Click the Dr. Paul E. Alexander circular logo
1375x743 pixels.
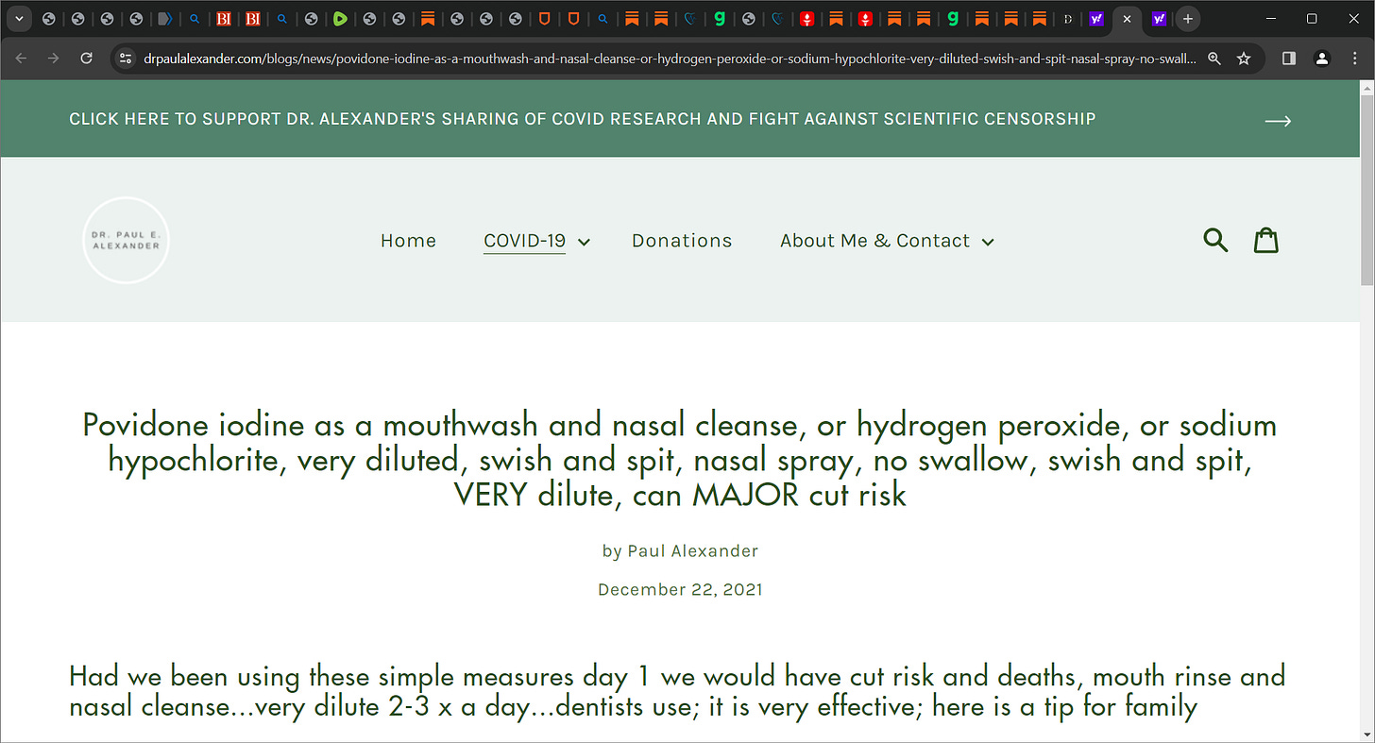[126, 241]
